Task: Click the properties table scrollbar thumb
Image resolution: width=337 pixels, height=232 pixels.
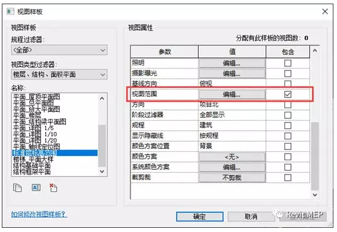Action: [x=315, y=156]
